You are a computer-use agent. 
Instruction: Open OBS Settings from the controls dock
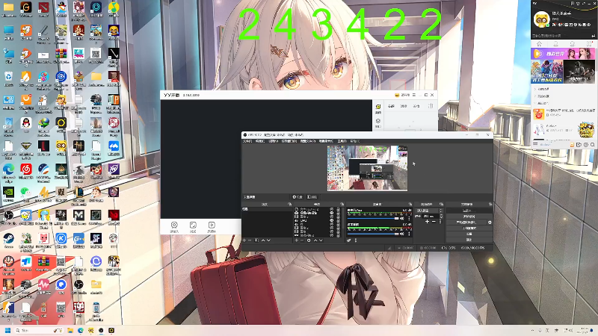point(469,234)
